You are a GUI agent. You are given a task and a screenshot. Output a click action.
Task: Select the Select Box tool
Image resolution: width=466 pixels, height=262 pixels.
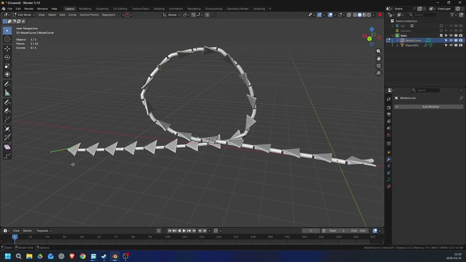[x=7, y=31]
